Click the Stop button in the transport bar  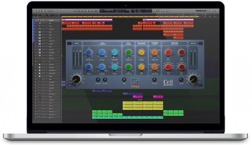pyautogui.click(x=87, y=11)
